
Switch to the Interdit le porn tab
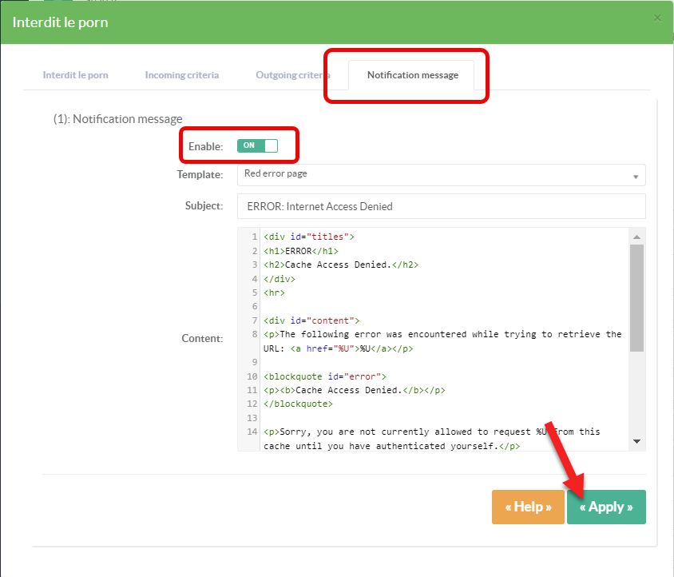pyautogui.click(x=76, y=75)
